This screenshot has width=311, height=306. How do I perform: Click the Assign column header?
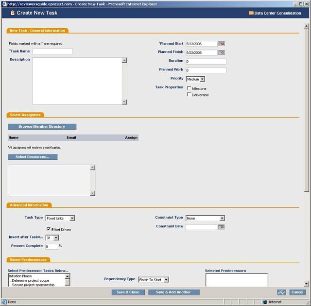131,137
